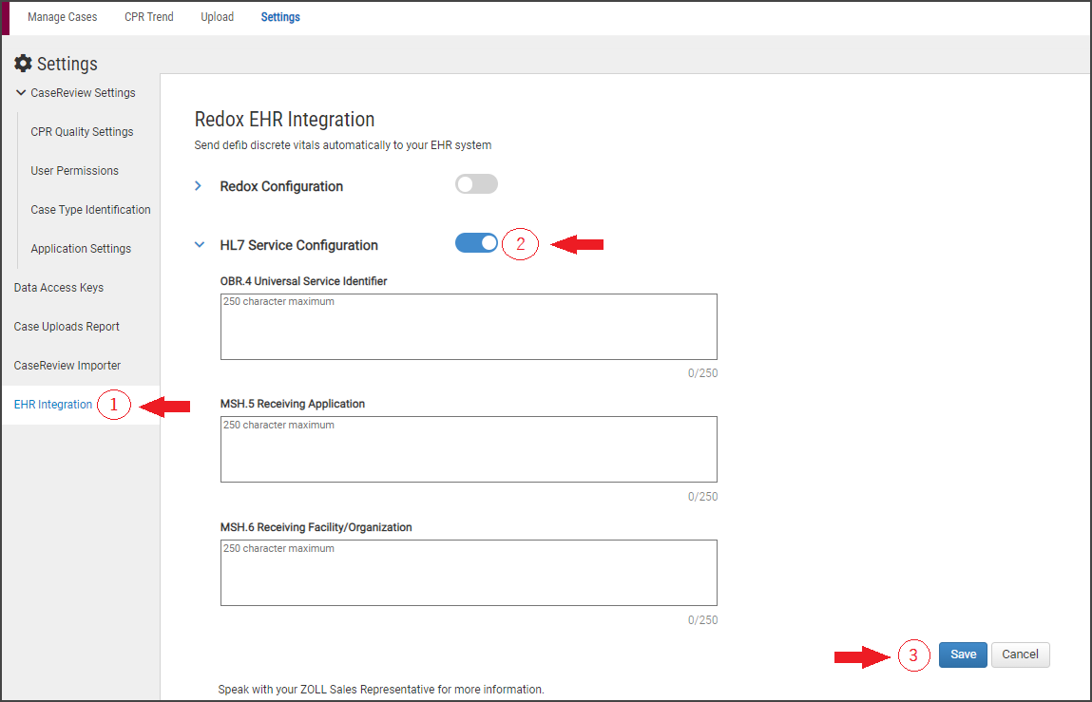Open the Case Uploads Report page
This screenshot has height=702, width=1092.
point(67,327)
